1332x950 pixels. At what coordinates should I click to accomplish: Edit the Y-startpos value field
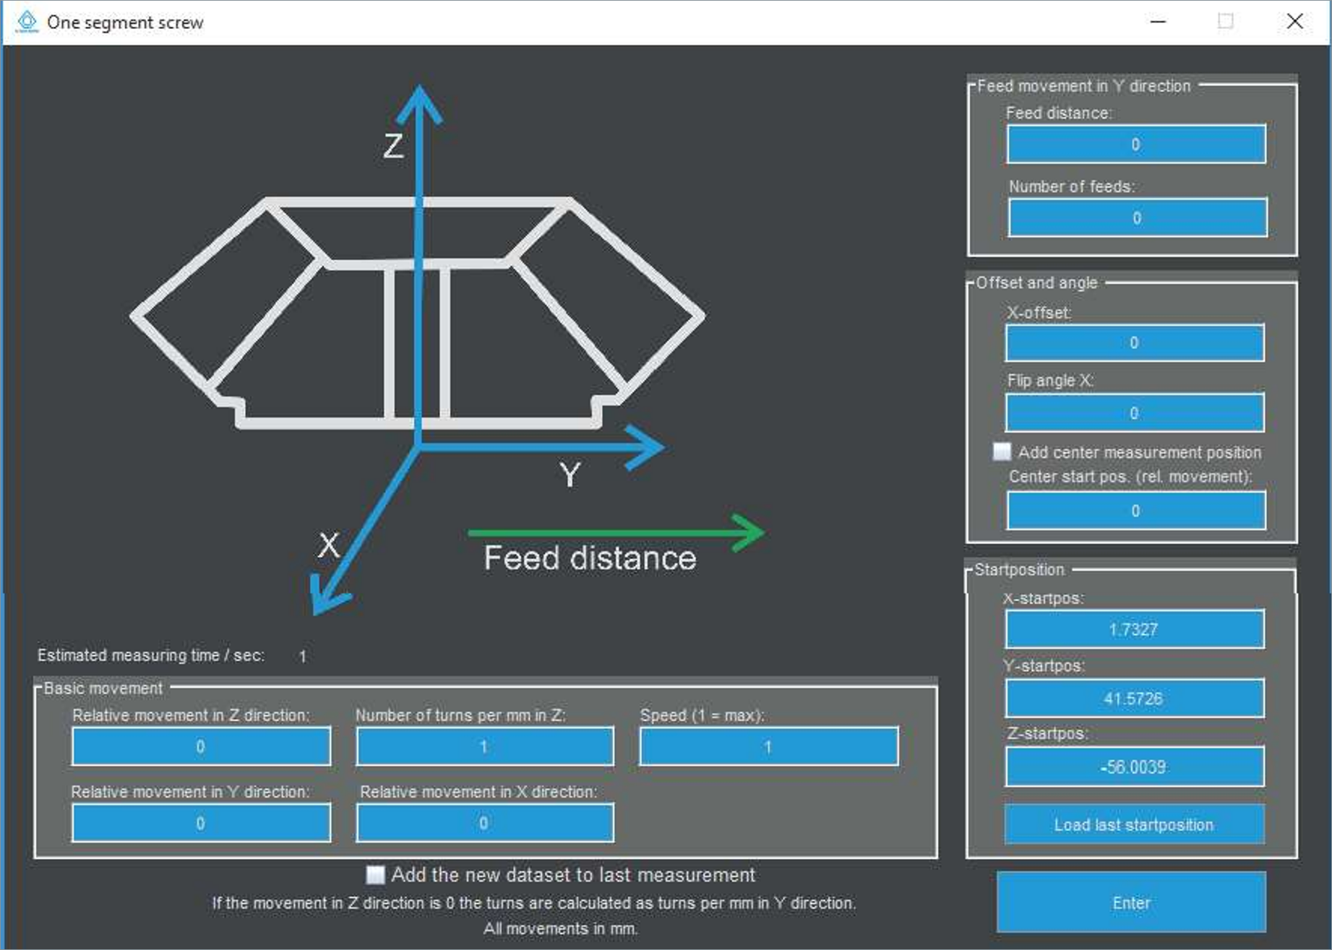coord(1134,699)
